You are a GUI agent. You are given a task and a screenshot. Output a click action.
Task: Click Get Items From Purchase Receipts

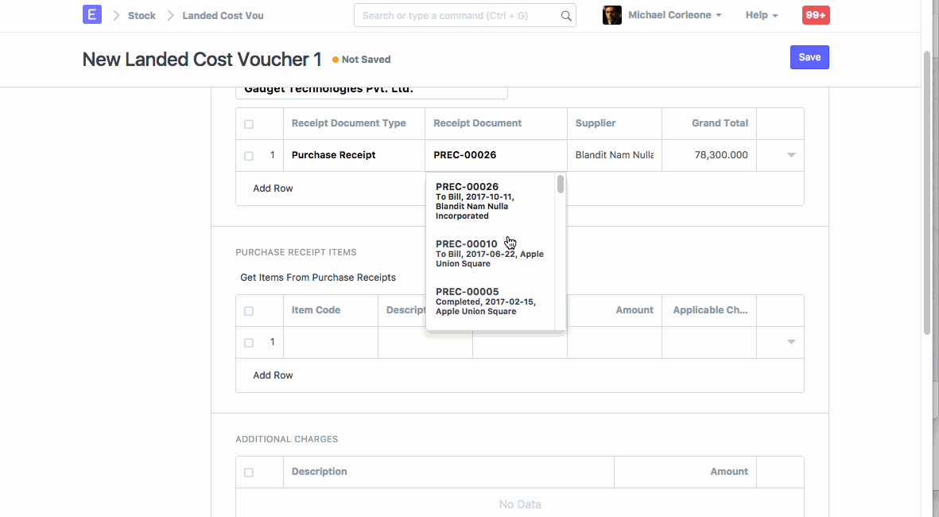[x=318, y=277]
